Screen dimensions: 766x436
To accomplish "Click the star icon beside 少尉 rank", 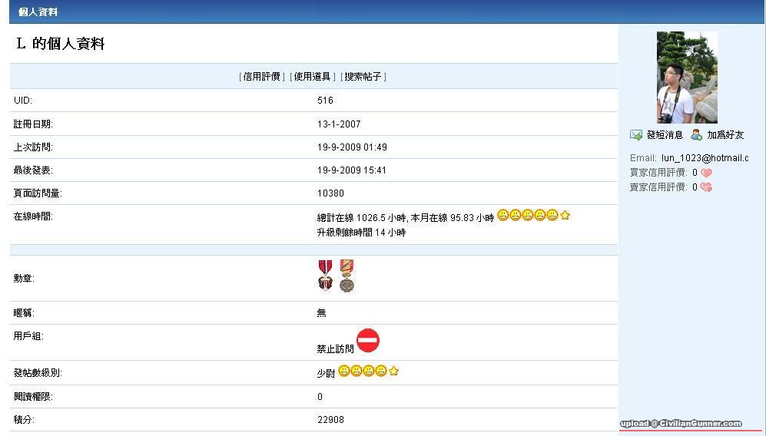I will pos(393,372).
